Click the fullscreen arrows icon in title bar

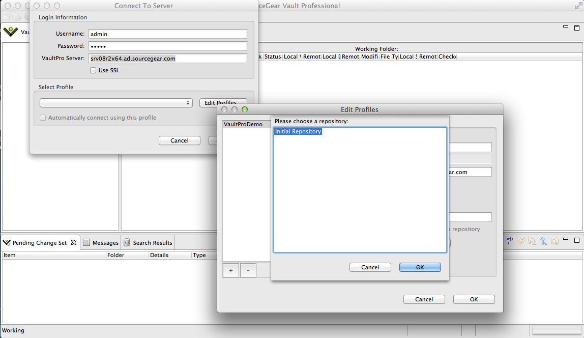pyautogui.click(x=578, y=6)
